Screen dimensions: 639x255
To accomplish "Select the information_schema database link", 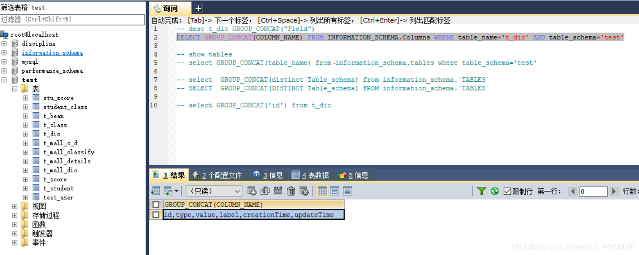I will 52,52.
